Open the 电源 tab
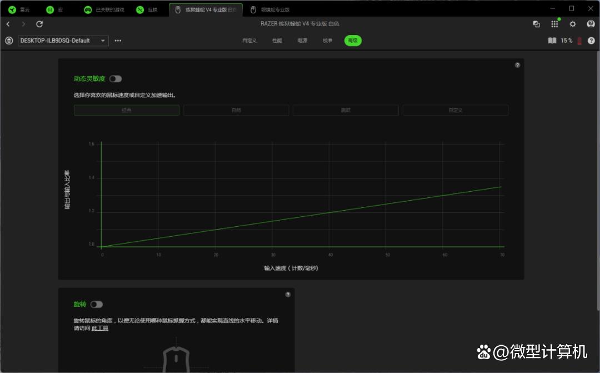The height and width of the screenshot is (373, 600). [302, 41]
